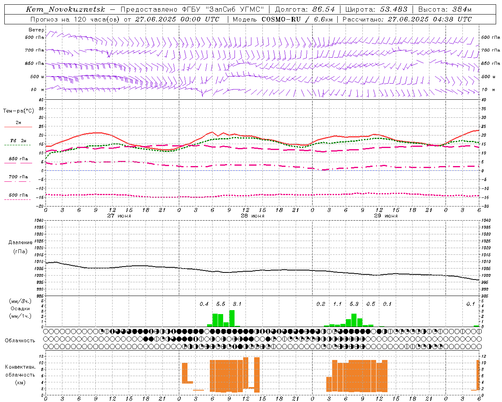Click the '(мм/1ч.)' hourly precipitation unit label

click(x=20, y=316)
